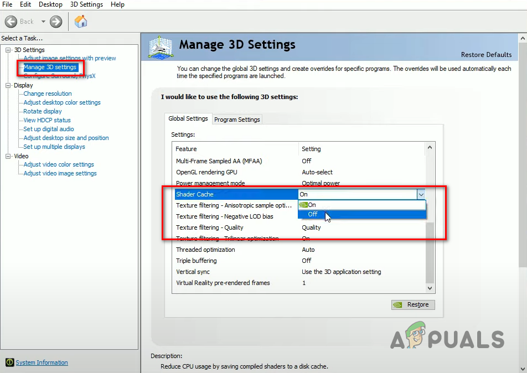Click the Restore button
This screenshot has height=373, width=527.
[413, 305]
